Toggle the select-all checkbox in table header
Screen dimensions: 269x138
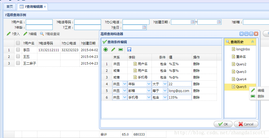point(18,43)
